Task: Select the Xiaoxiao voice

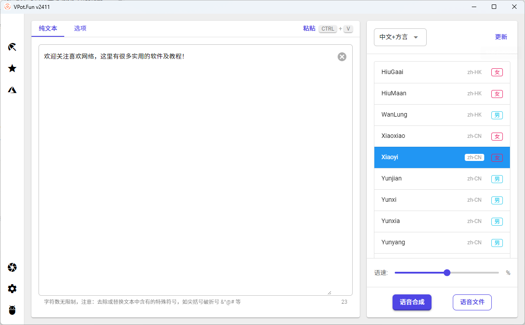Action: (x=442, y=136)
